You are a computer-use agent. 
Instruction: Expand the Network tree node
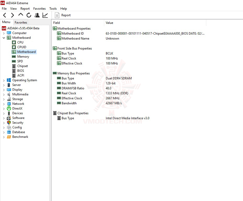pos(4,104)
